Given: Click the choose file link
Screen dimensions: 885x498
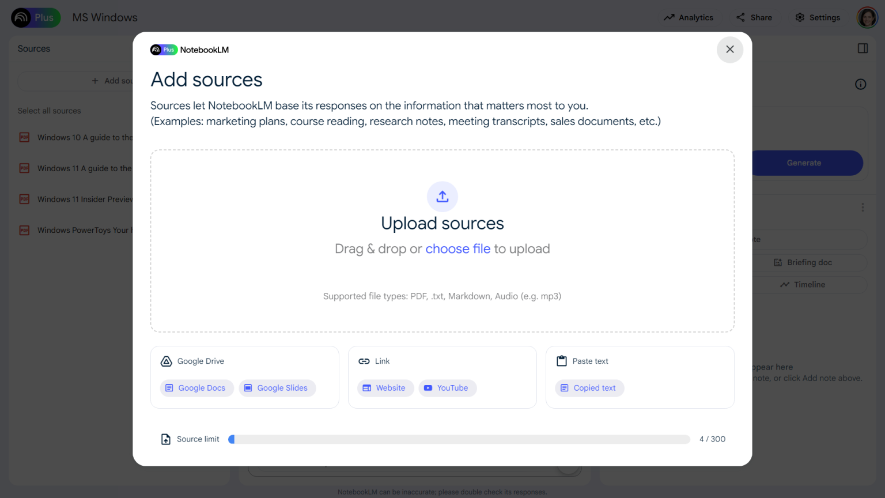Looking at the screenshot, I should click(x=457, y=248).
